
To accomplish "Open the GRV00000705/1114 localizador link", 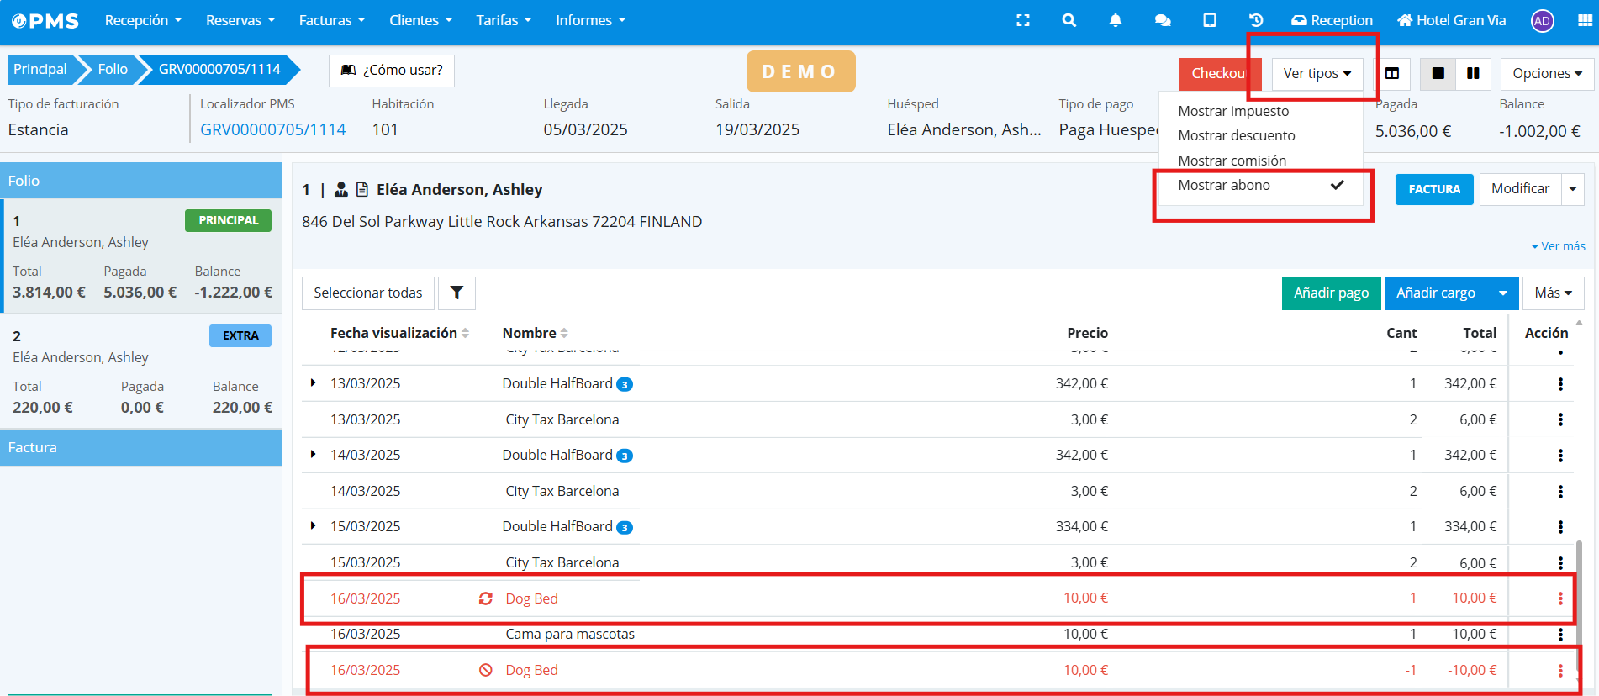I will 272,129.
